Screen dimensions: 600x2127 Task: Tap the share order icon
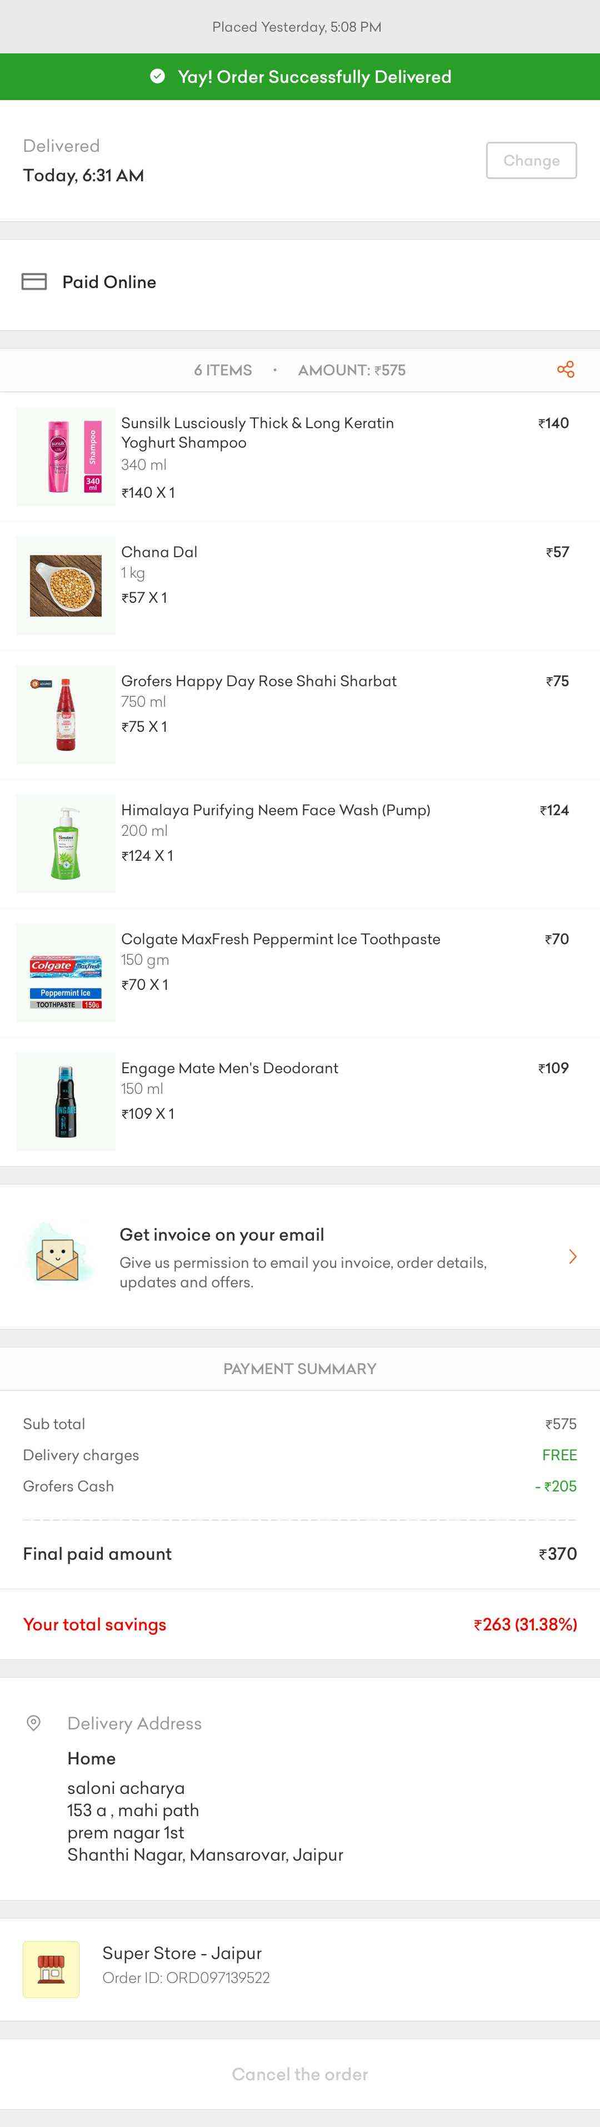pos(566,369)
